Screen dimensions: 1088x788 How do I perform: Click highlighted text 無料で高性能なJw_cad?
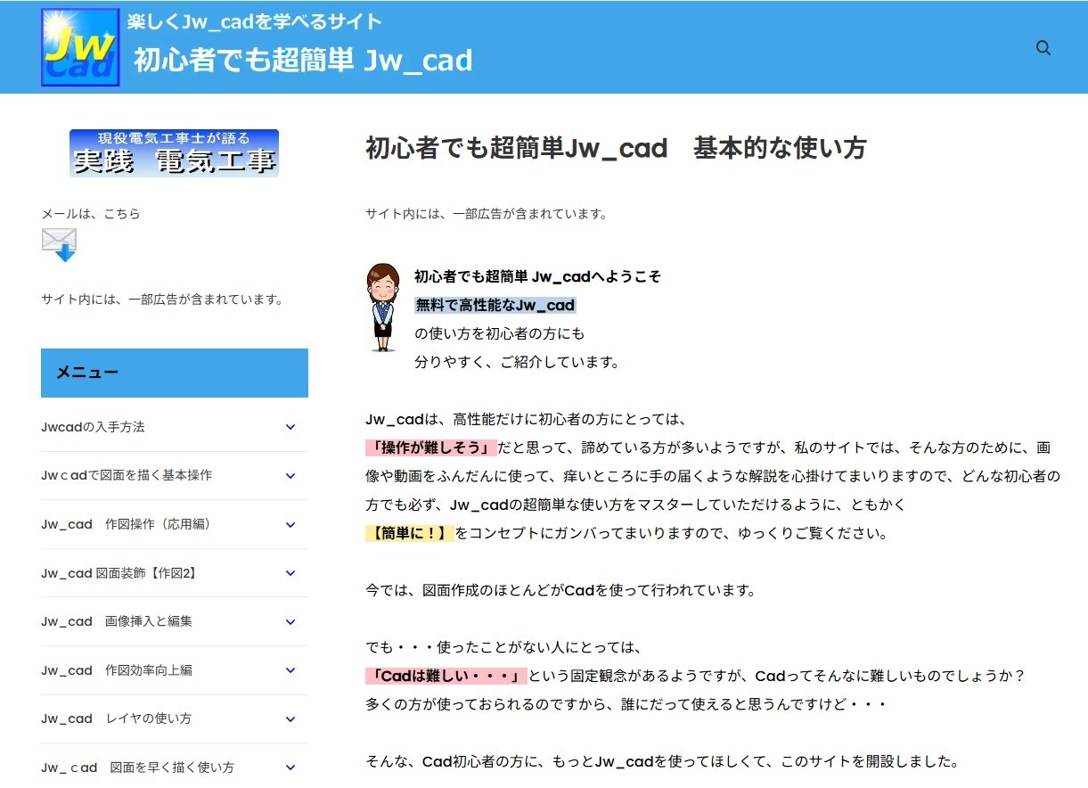[495, 305]
